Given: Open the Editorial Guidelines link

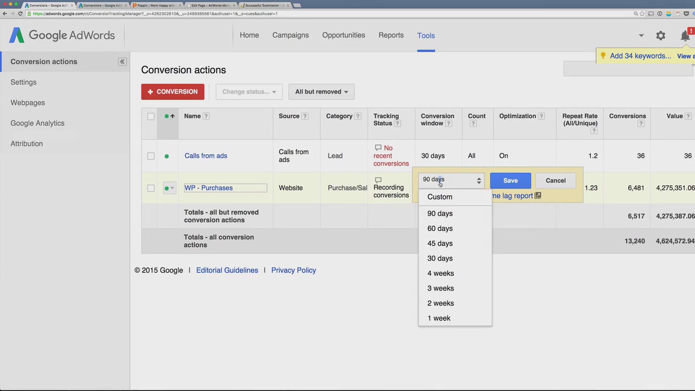Looking at the screenshot, I should 227,270.
